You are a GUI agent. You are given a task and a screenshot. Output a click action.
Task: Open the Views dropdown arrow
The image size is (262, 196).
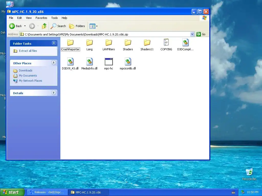pyautogui.click(x=97, y=26)
